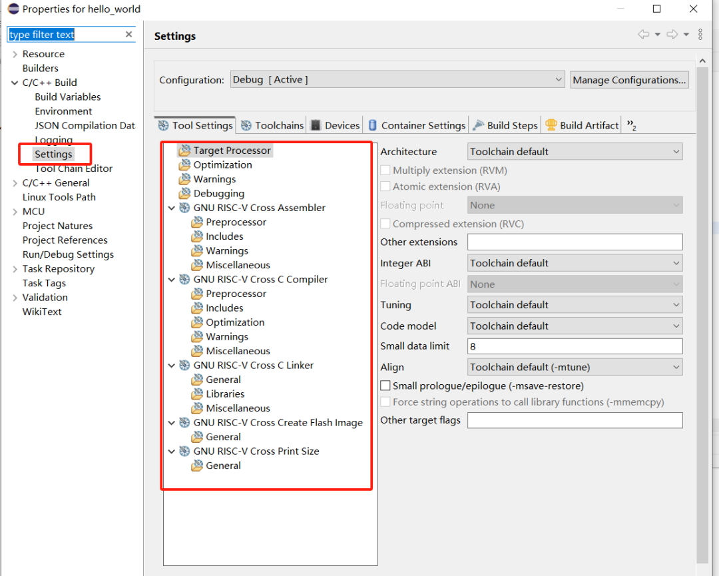This screenshot has width=719, height=576.
Task: Switch to the Build Steps tab
Action: [x=505, y=125]
